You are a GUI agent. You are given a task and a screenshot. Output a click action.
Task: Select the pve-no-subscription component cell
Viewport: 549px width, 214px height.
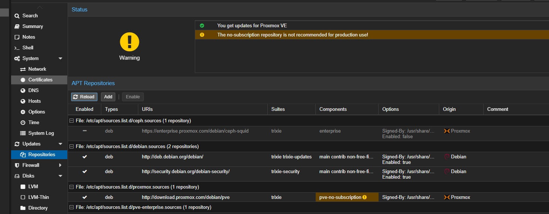347,197
